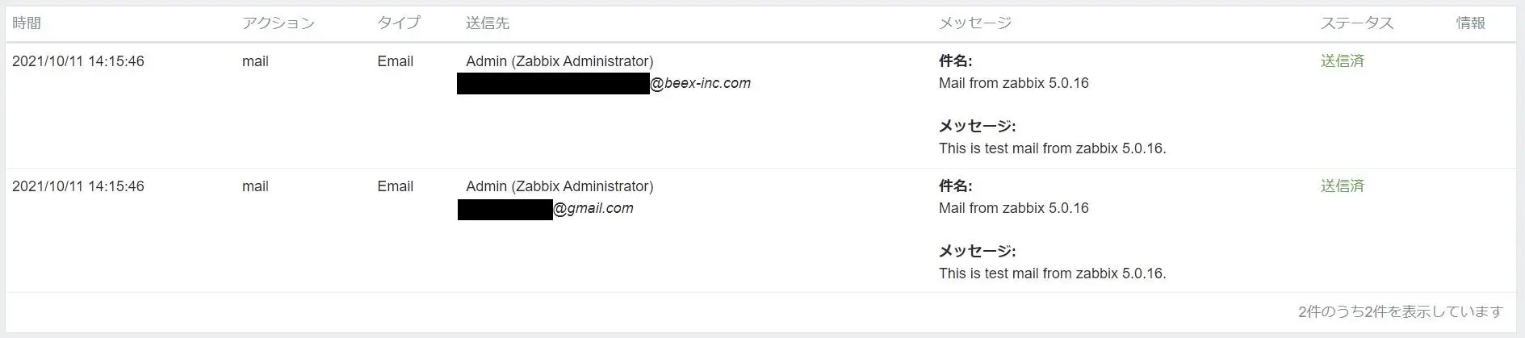
Task: Click mail action in the first row
Action: [255, 61]
